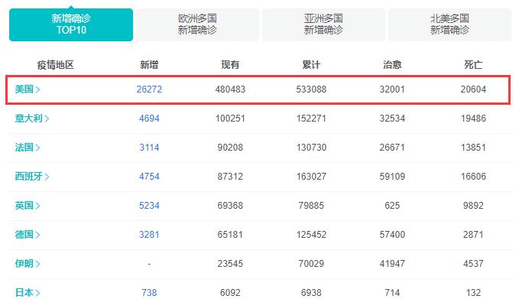Expand chevron arrow next to 伊朗
Image resolution: width=519 pixels, height=299 pixels.
pos(37,264)
